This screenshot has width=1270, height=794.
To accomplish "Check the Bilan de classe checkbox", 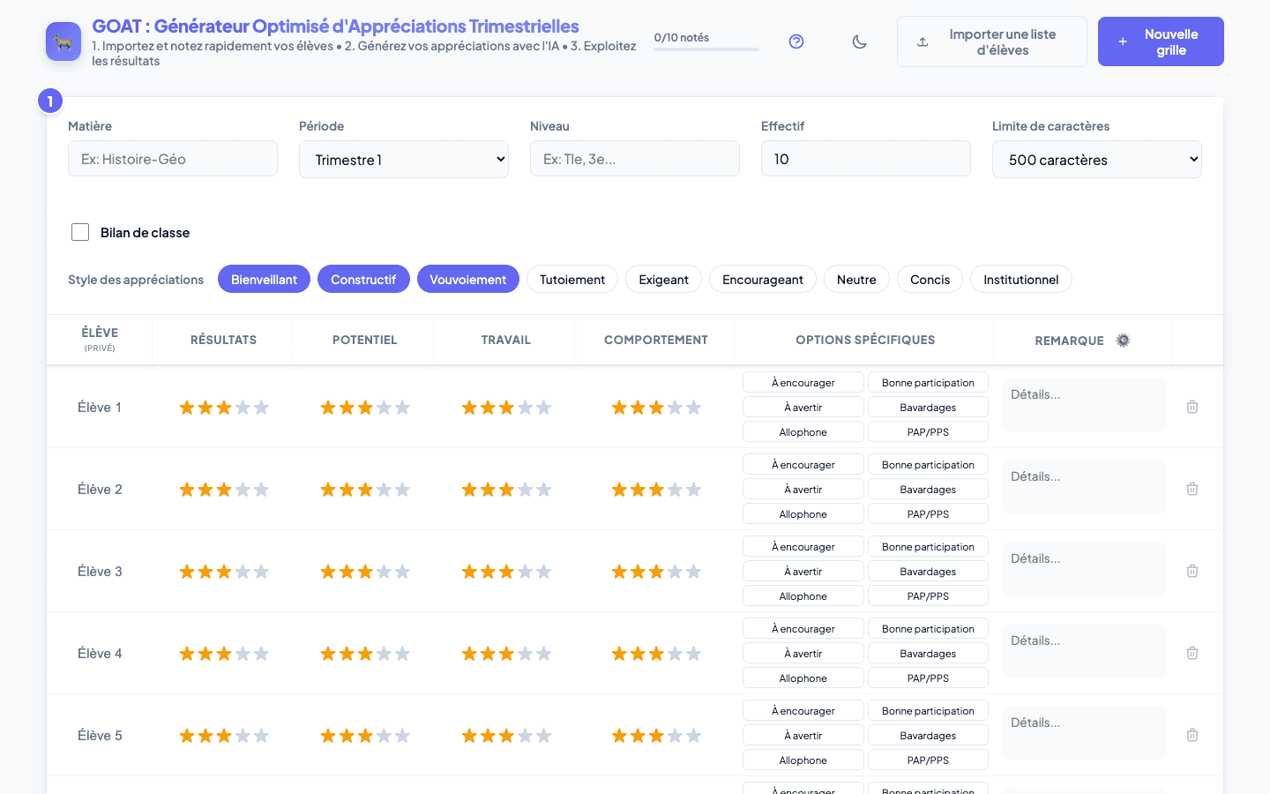I will click(80, 232).
